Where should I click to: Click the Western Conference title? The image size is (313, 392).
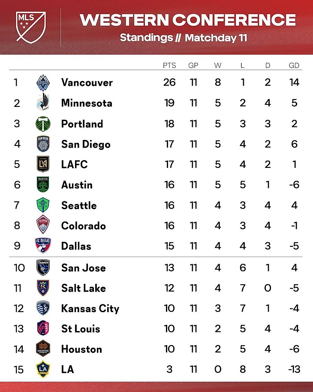pos(188,20)
